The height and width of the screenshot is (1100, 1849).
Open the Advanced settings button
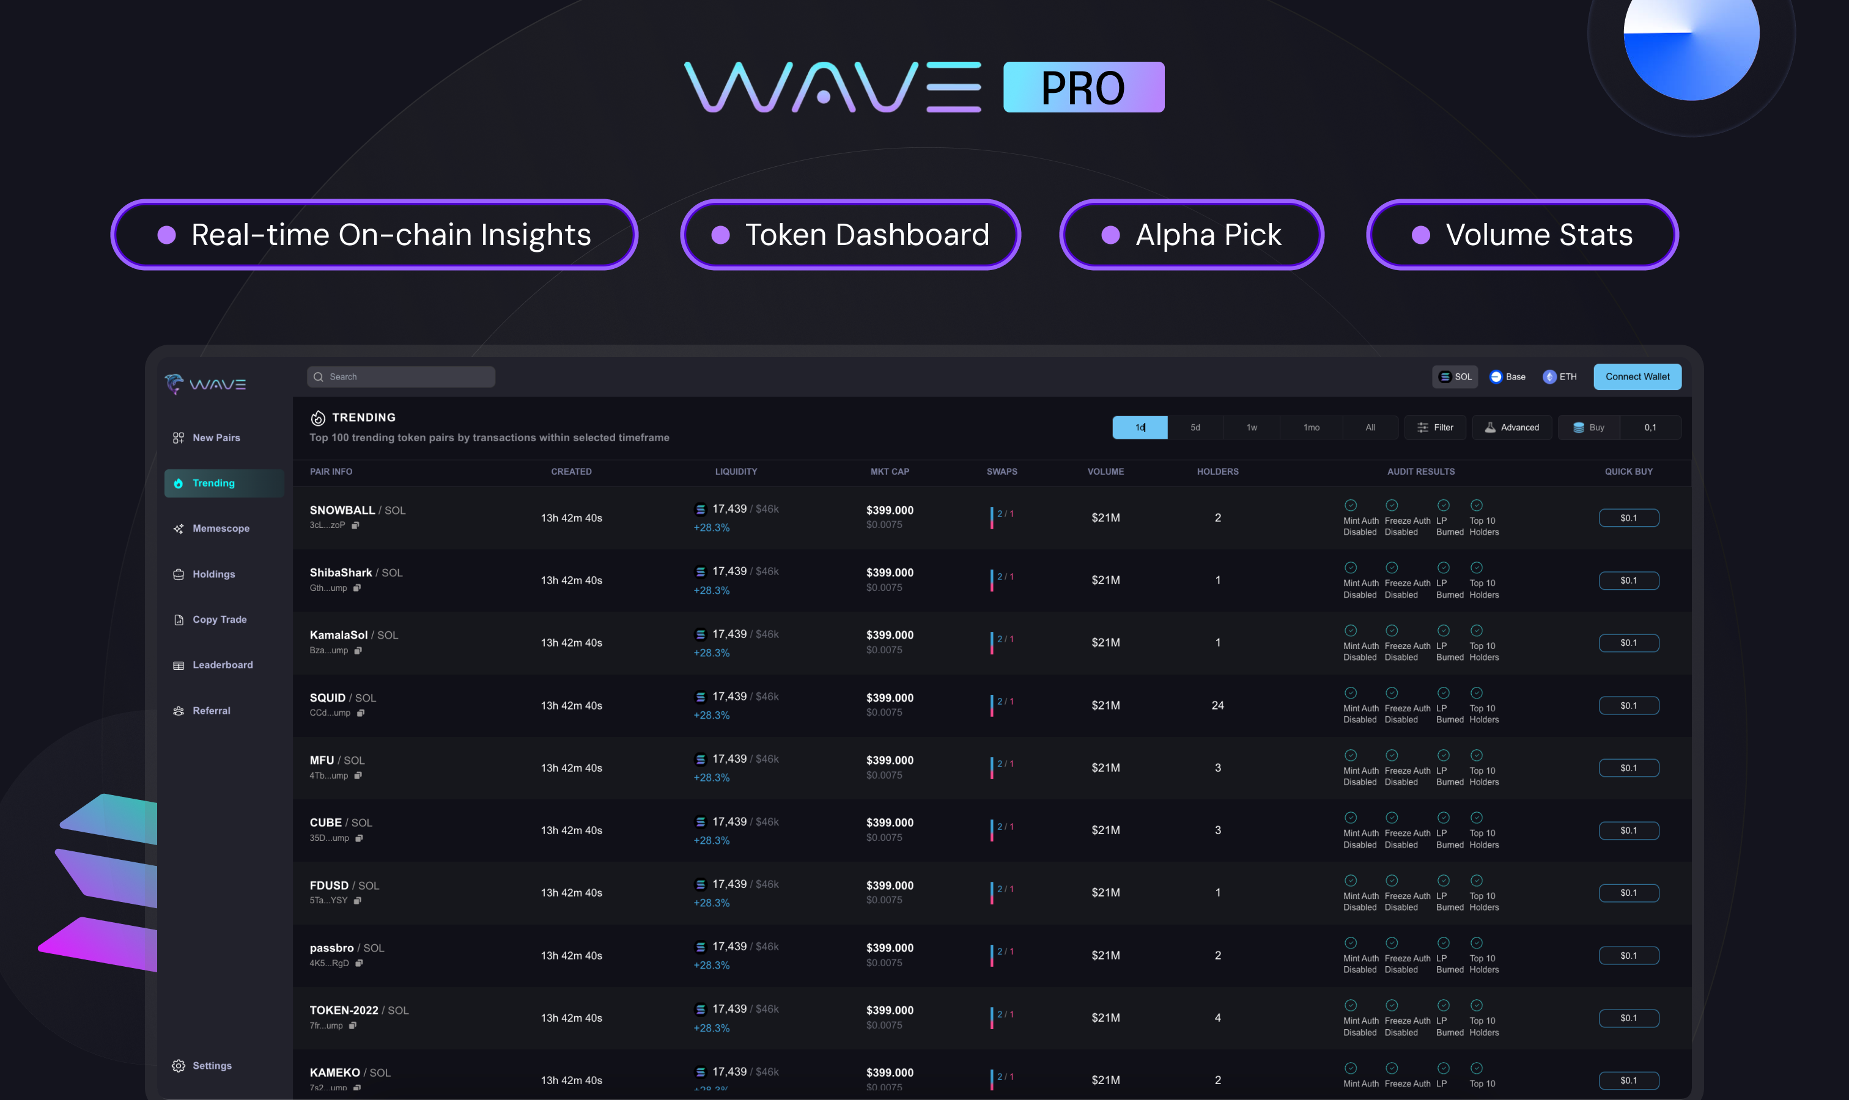pyautogui.click(x=1511, y=428)
